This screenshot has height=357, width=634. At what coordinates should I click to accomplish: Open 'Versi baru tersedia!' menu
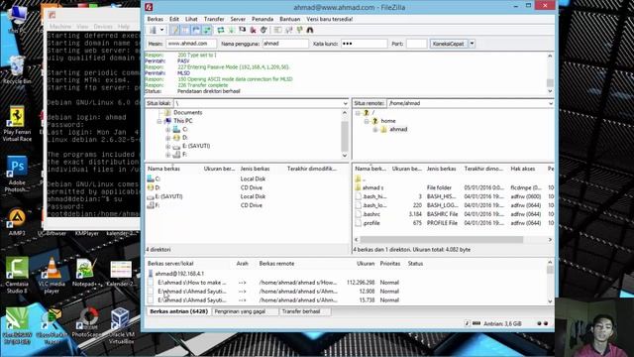pyautogui.click(x=330, y=19)
